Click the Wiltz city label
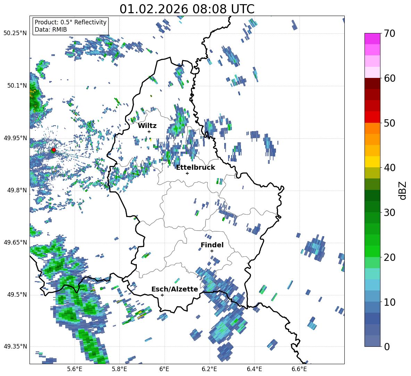The image size is (411, 376). (x=147, y=126)
